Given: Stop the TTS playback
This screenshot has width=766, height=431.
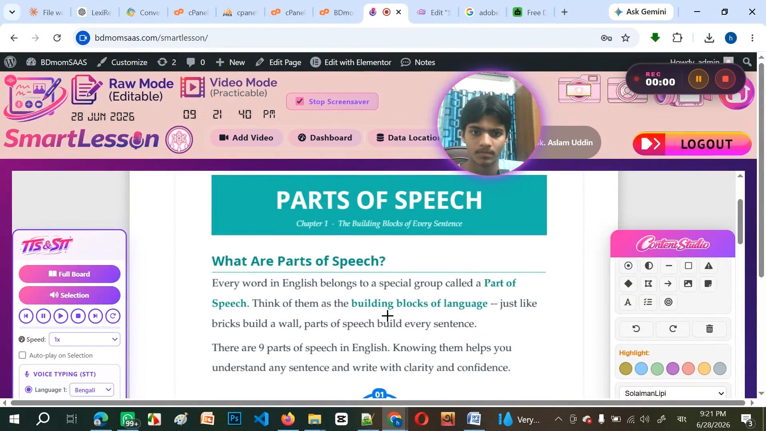Looking at the screenshot, I should point(78,316).
